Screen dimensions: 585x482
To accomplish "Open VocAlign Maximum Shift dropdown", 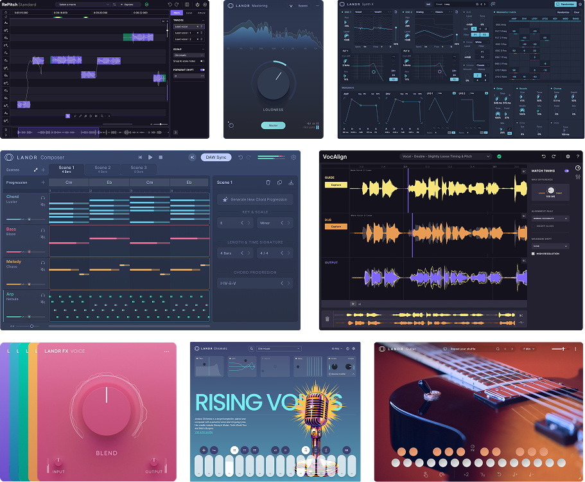I will click(550, 246).
